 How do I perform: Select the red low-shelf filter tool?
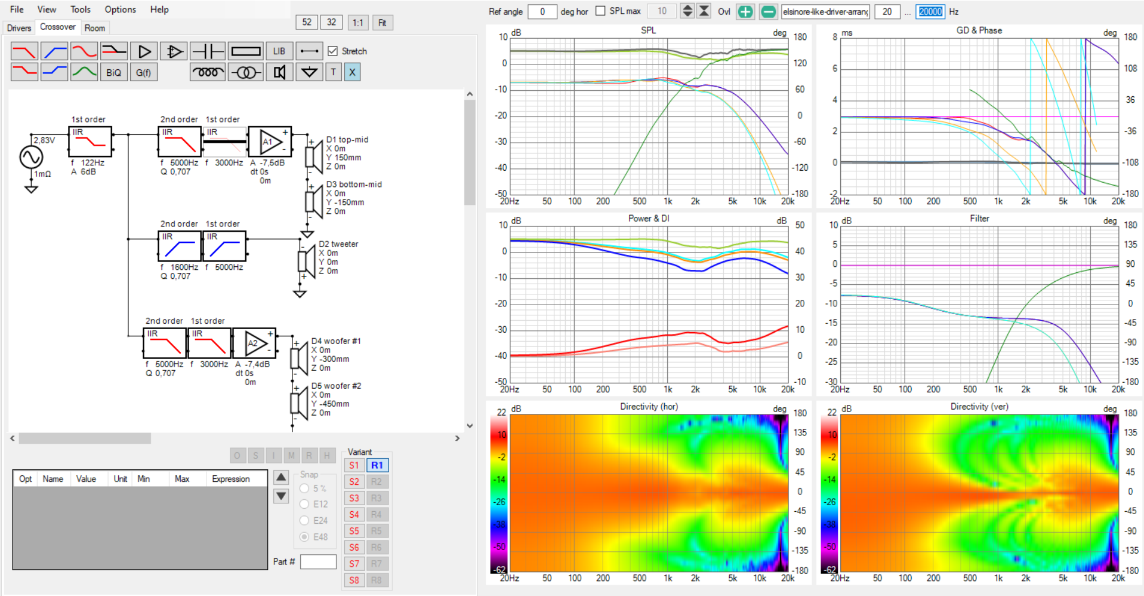tap(24, 72)
